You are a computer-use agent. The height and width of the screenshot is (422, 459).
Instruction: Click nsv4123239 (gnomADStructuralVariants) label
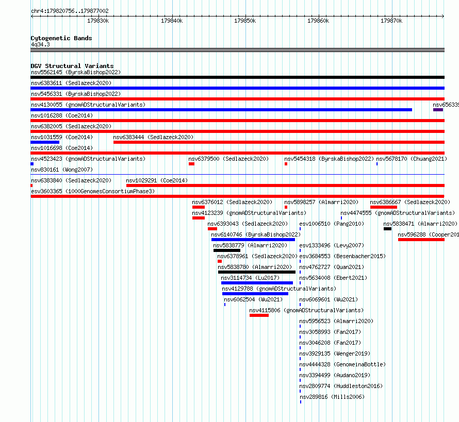[x=249, y=213]
